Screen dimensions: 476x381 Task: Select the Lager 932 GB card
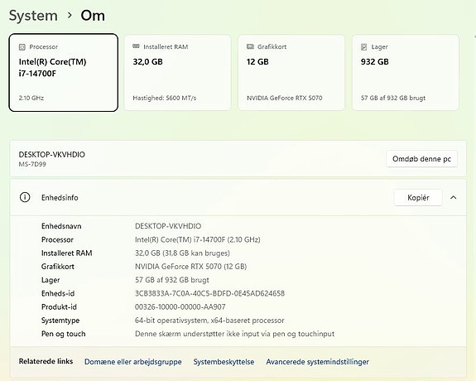point(406,72)
